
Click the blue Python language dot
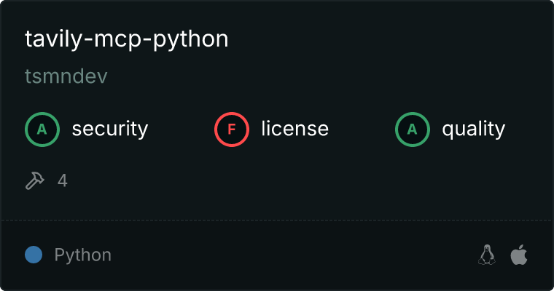point(33,255)
